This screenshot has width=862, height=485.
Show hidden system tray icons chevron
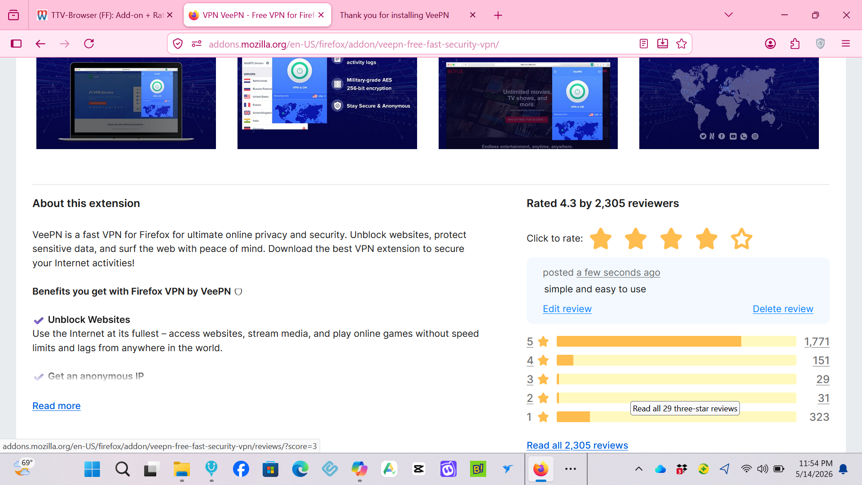tap(638, 469)
